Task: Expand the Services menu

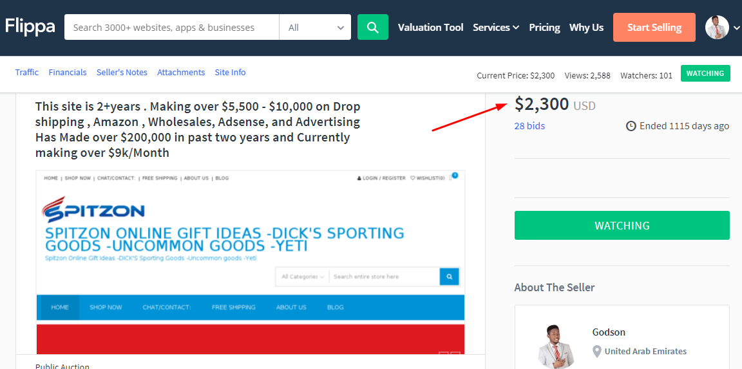Action: (496, 28)
